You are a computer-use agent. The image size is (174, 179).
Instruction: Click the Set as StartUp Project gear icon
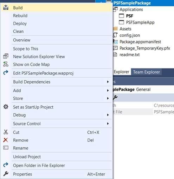(6, 107)
